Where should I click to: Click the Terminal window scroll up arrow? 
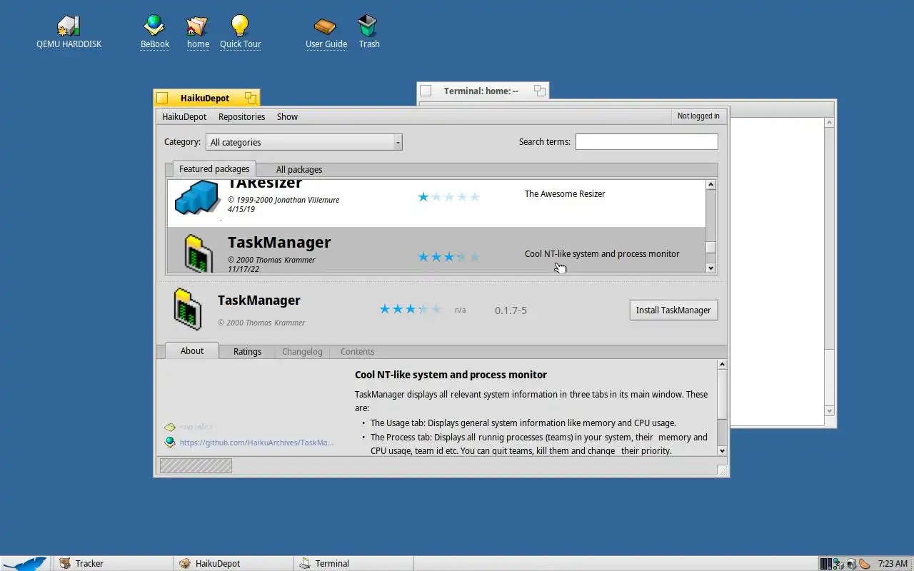pyautogui.click(x=829, y=123)
